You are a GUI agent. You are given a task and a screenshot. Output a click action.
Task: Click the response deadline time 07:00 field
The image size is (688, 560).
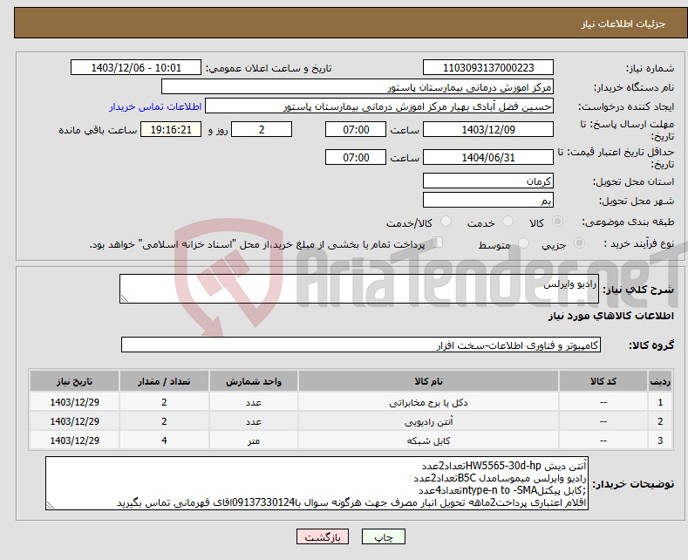(x=356, y=129)
